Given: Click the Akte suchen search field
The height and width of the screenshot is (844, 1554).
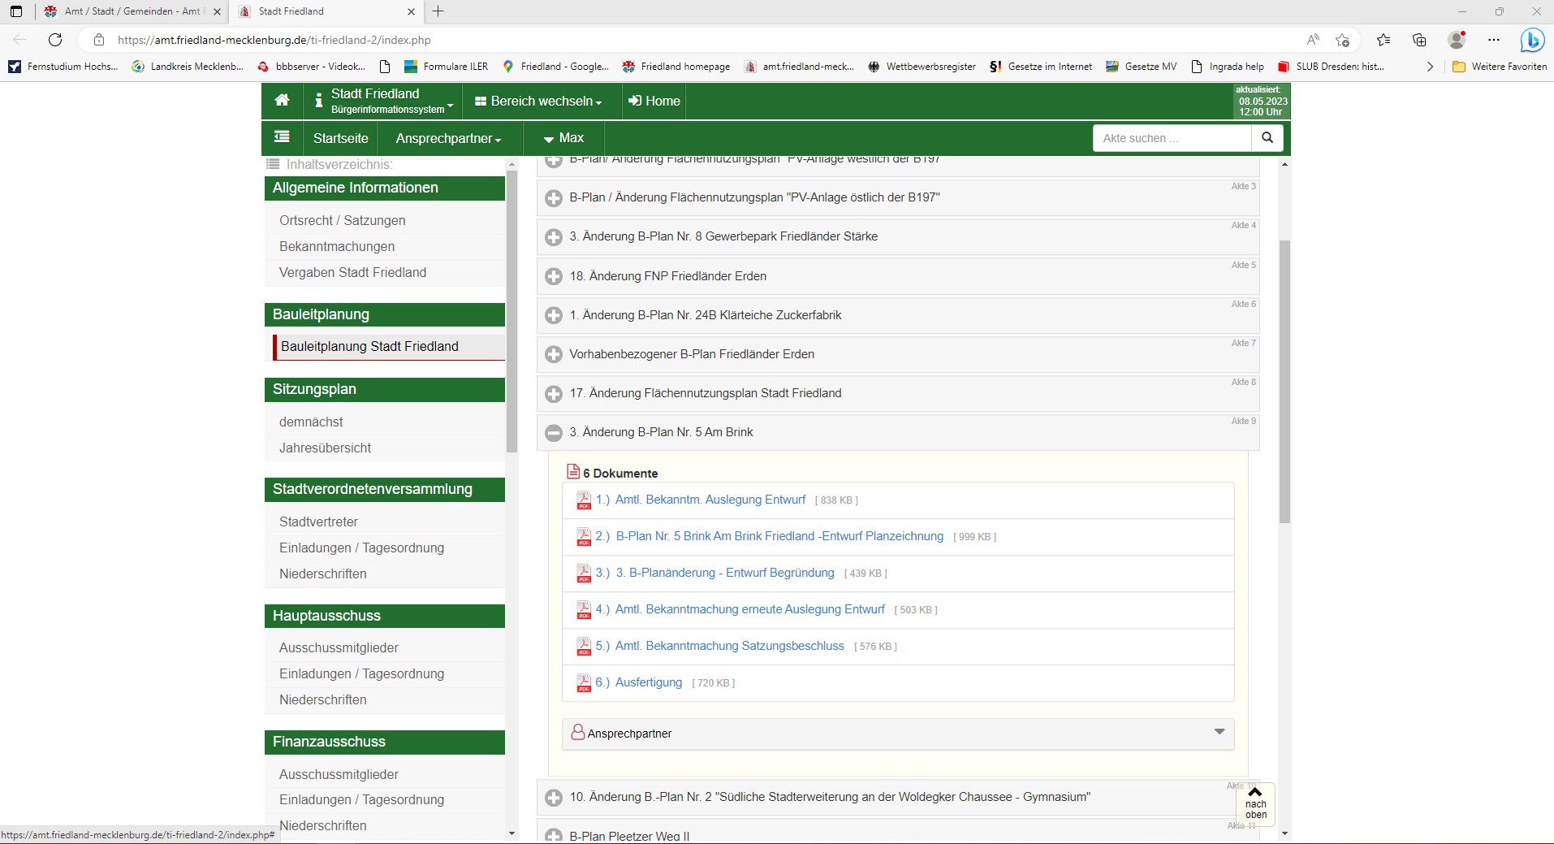Looking at the screenshot, I should [1172, 138].
